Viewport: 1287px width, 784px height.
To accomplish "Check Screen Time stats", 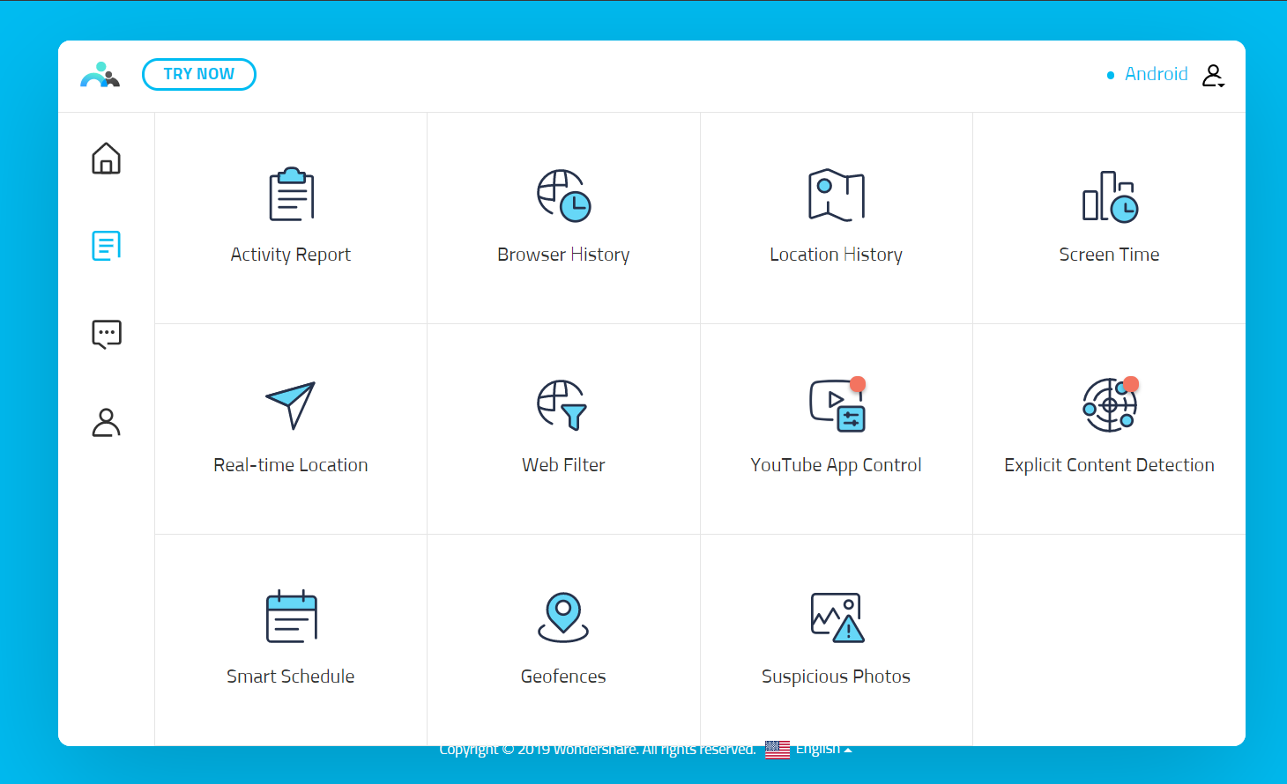I will pyautogui.click(x=1109, y=218).
